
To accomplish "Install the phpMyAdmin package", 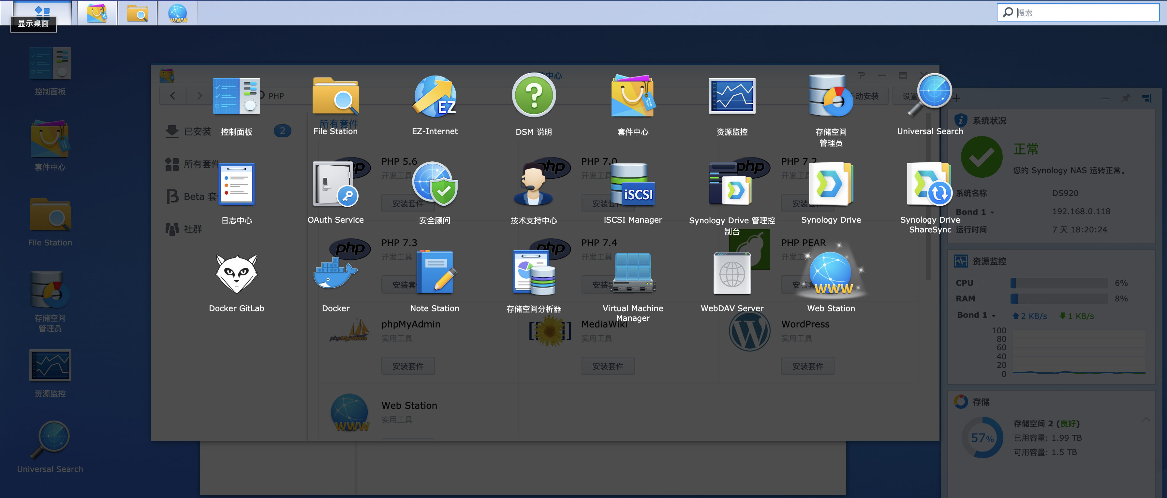I will [408, 366].
